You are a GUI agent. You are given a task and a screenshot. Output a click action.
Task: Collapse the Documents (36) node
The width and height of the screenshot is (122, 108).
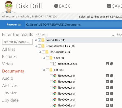[x=40, y=52]
